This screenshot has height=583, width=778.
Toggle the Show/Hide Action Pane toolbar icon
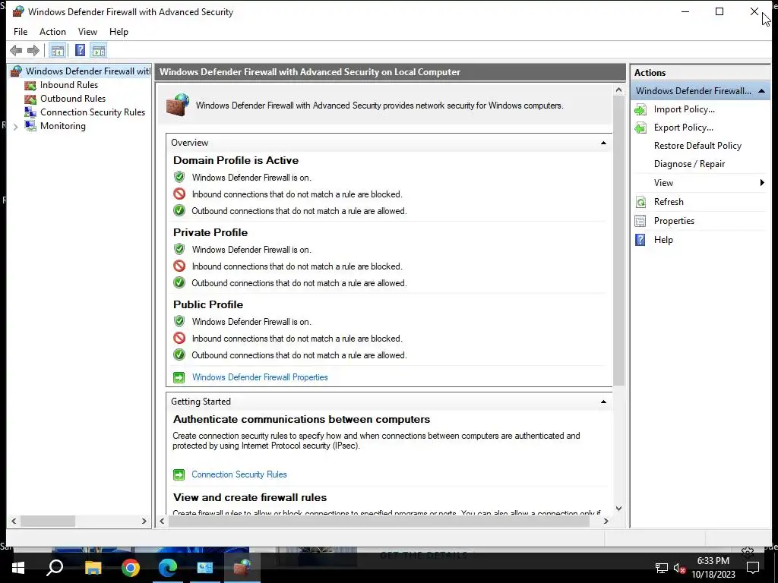point(99,50)
